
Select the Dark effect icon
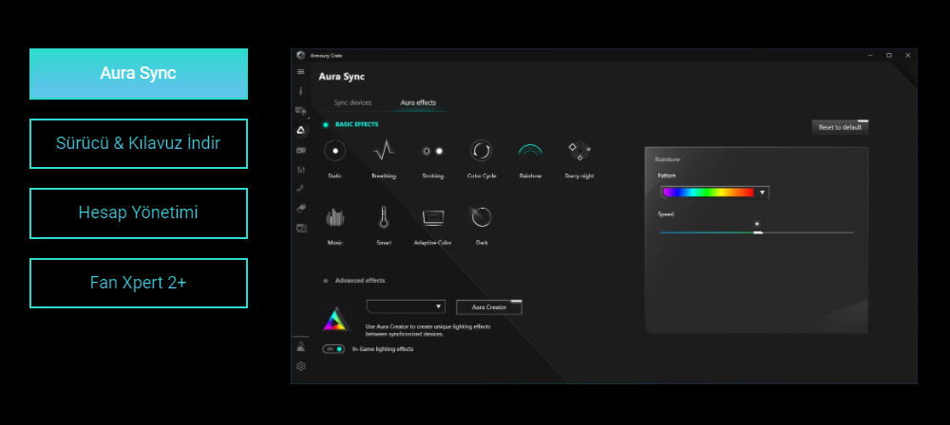(481, 216)
